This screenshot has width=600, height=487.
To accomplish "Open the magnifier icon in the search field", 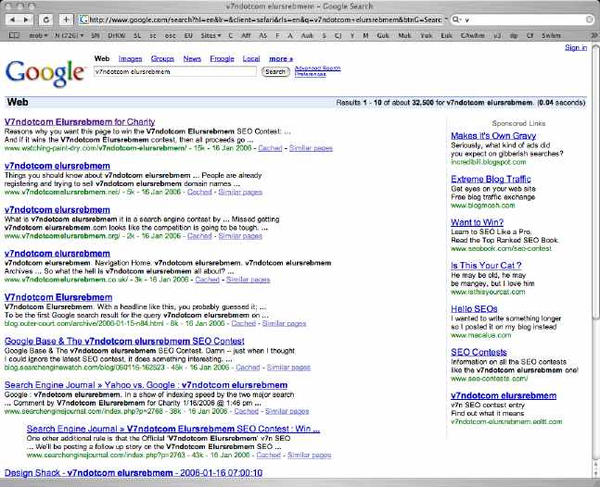I will click(x=457, y=19).
